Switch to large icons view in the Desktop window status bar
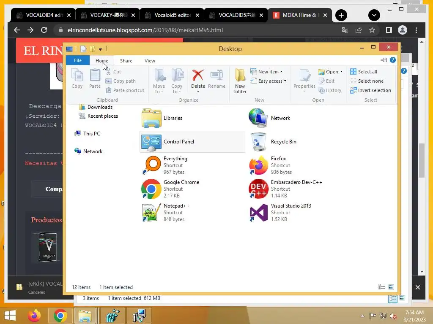This screenshot has height=324, width=433. (x=391, y=287)
